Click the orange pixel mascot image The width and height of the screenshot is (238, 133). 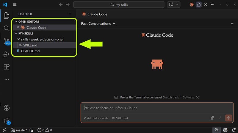(x=157, y=64)
